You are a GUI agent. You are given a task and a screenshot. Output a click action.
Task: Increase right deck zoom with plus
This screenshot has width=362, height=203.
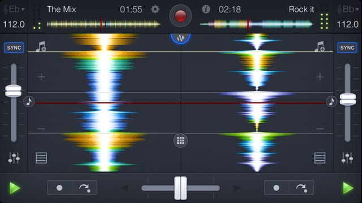pos(320,77)
